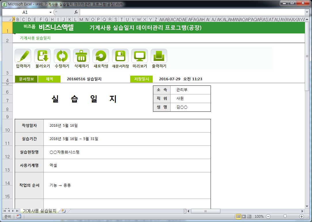The height and width of the screenshot is (222, 312).
Task: Click the 문서정보 button
Action: 26,79
